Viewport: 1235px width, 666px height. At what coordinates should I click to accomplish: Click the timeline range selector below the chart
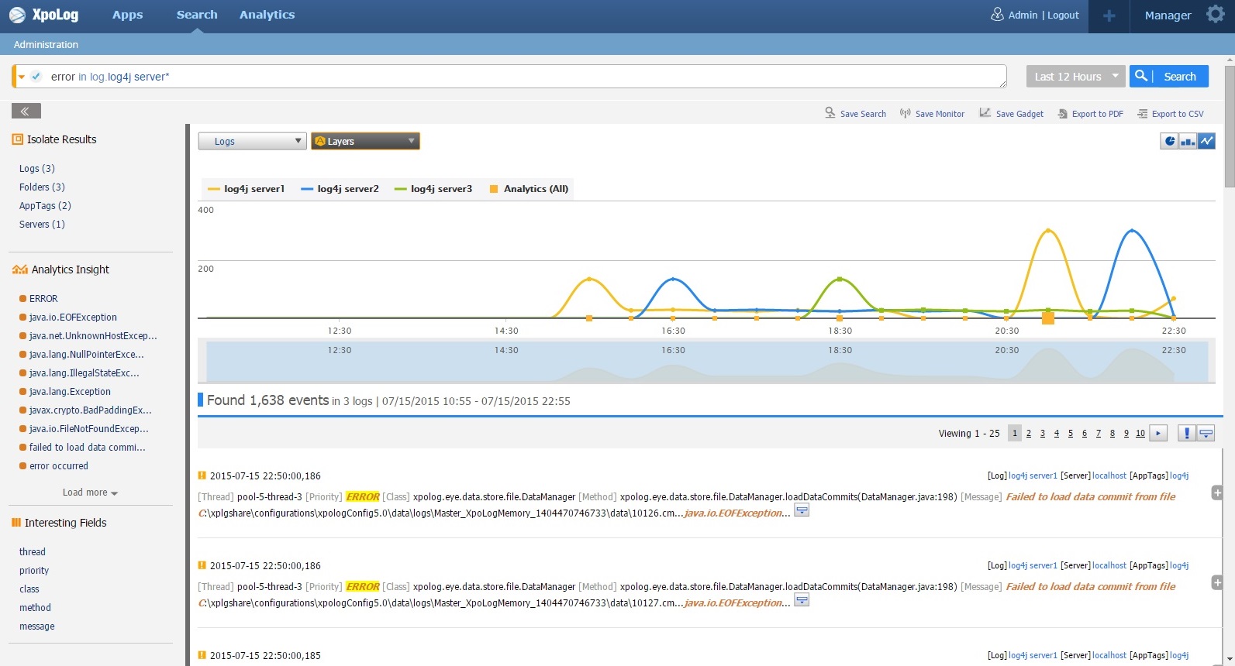click(705, 362)
